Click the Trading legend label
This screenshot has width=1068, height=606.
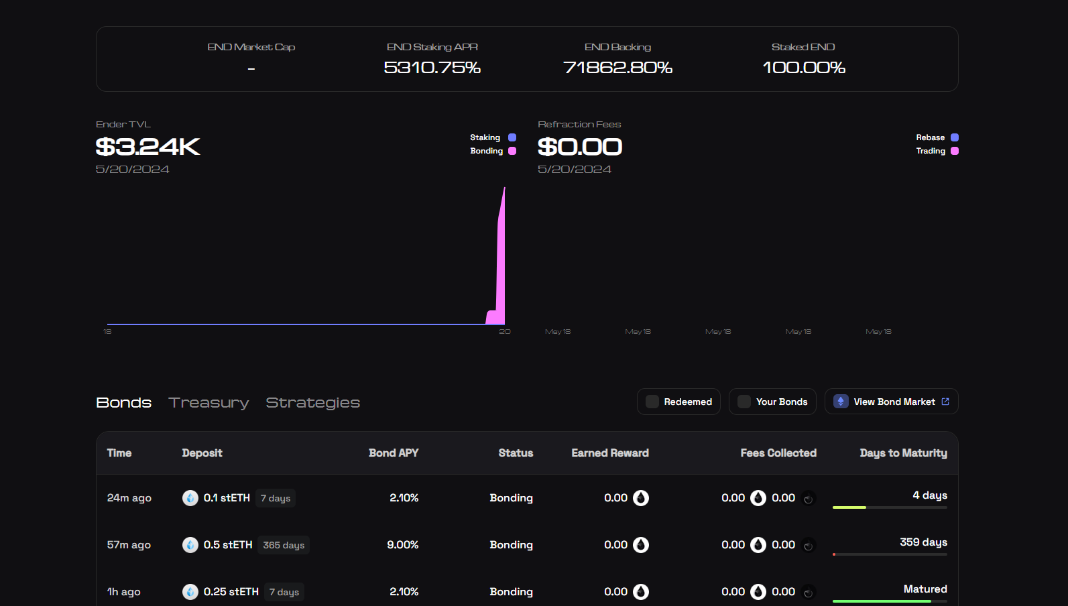(x=931, y=151)
